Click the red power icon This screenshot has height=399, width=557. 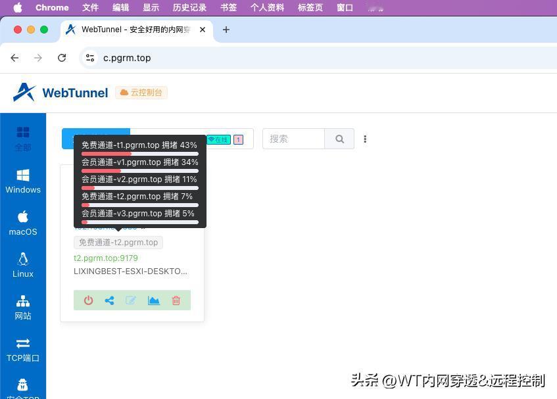(x=89, y=300)
